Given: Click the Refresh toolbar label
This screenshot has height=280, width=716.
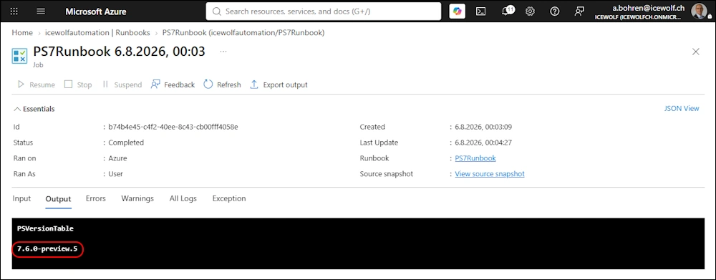Looking at the screenshot, I should pyautogui.click(x=229, y=85).
